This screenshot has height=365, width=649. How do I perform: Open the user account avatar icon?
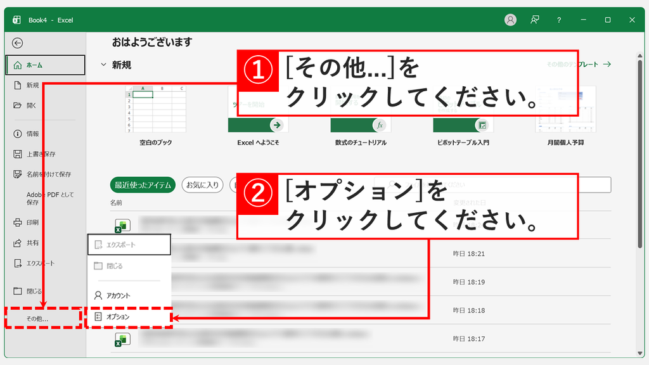coord(510,20)
